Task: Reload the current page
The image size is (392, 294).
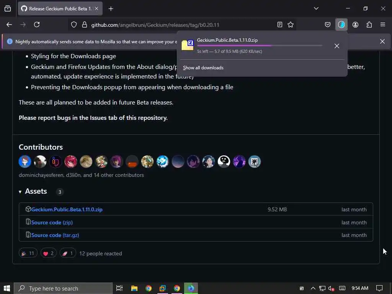Action: [x=37, y=24]
